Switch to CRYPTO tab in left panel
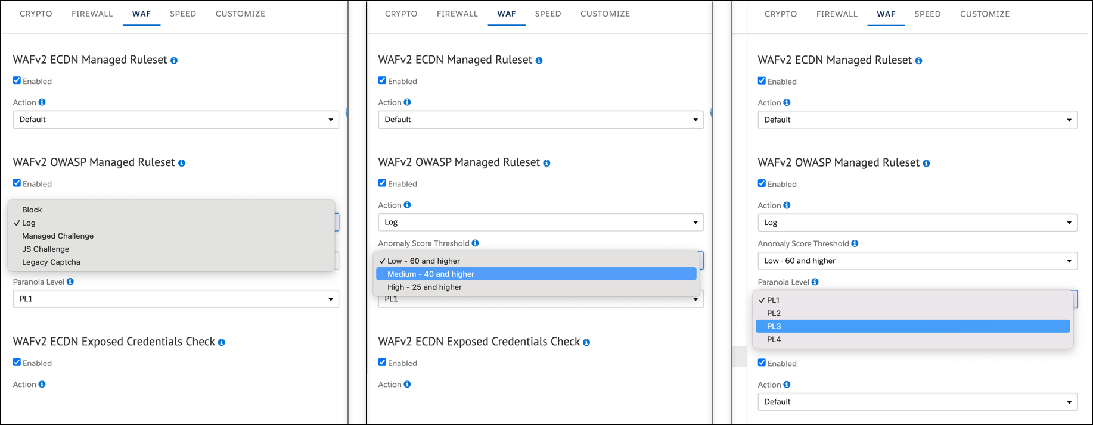Screen dimensions: 1093x425 [x=36, y=14]
